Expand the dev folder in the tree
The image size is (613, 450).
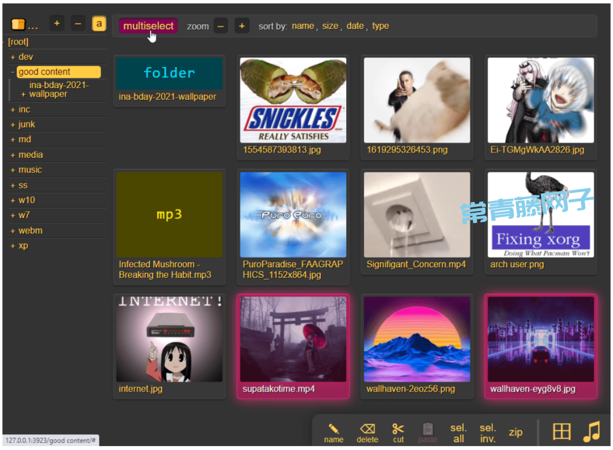coord(13,57)
